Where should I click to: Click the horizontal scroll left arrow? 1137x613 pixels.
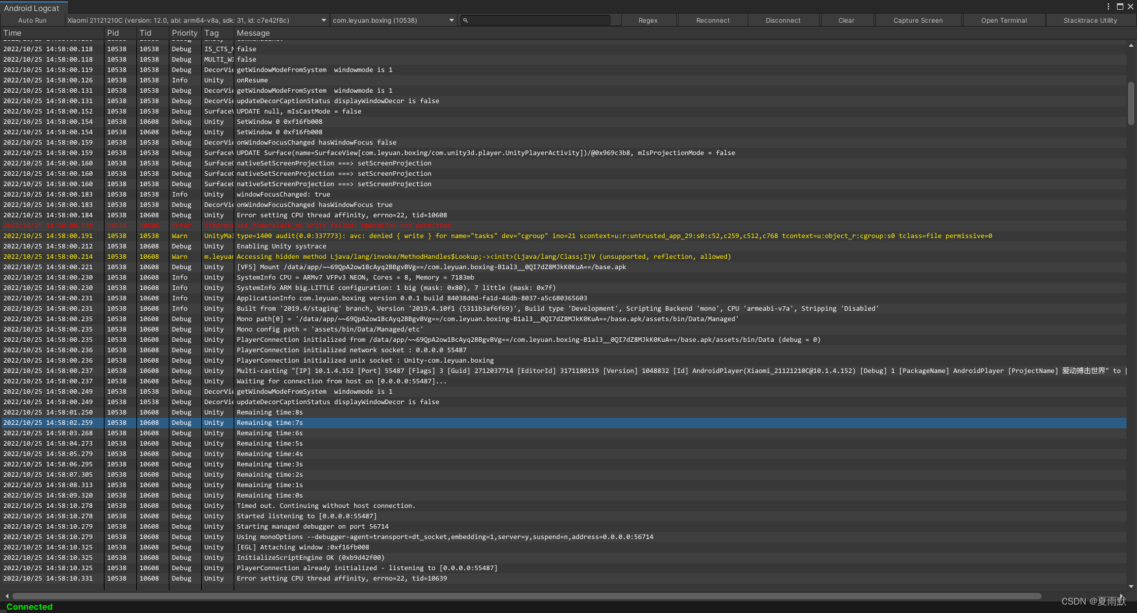click(x=6, y=596)
